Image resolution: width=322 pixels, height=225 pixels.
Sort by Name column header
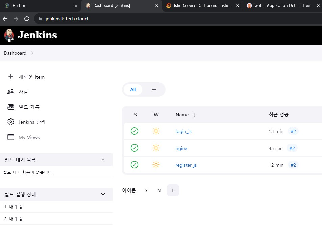(x=182, y=115)
